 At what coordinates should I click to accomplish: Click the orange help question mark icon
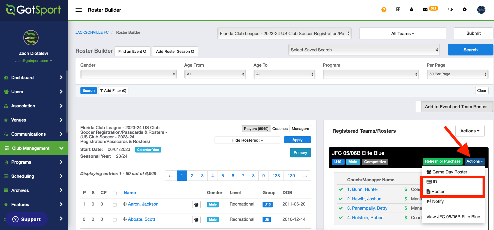pyautogui.click(x=384, y=10)
